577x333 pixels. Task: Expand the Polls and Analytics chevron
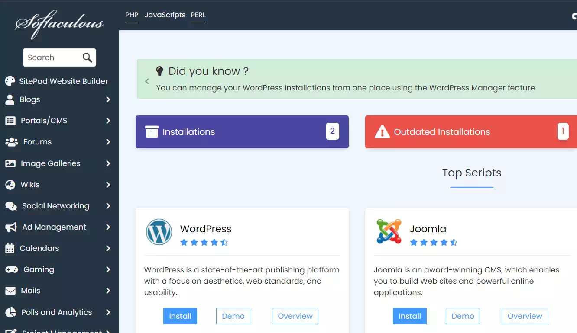click(108, 312)
